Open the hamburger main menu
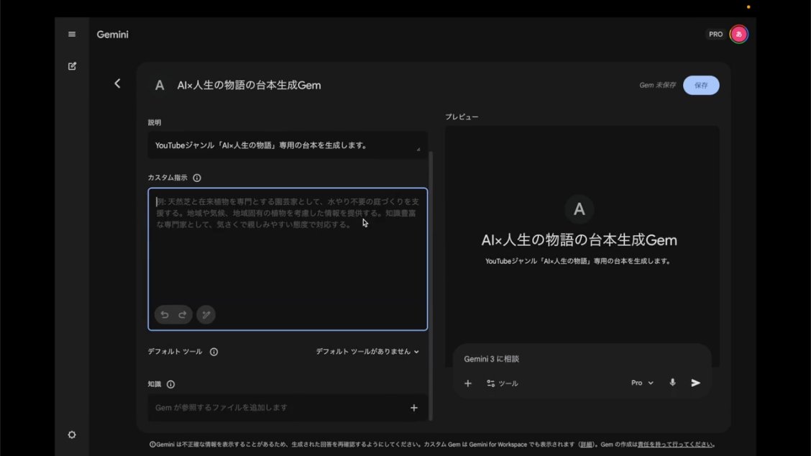The width and height of the screenshot is (811, 456). (72, 34)
